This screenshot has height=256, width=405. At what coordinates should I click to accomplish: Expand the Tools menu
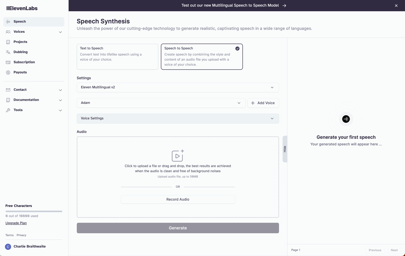coord(18,110)
